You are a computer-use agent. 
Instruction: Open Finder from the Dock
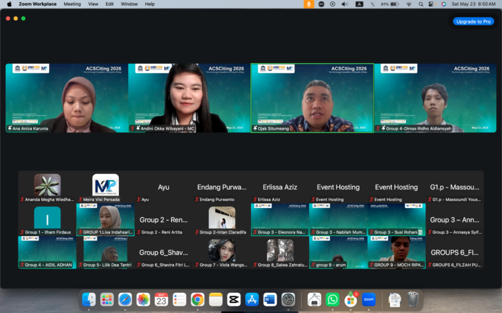[89, 299]
